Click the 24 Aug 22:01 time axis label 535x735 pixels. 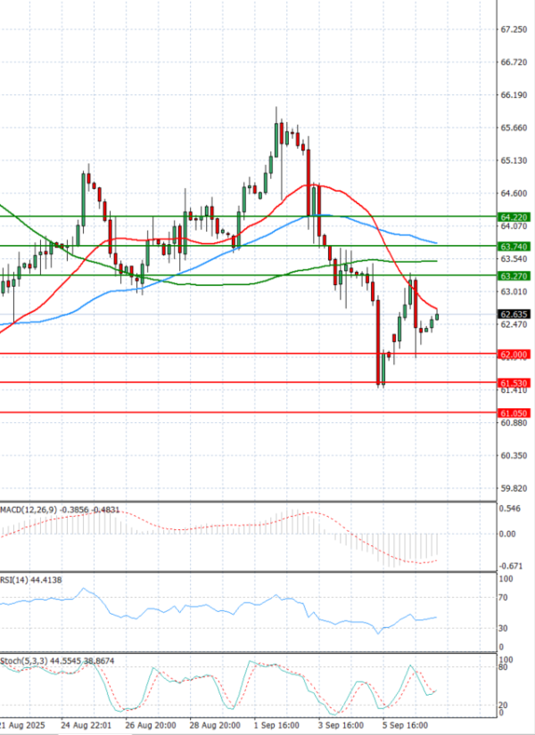tap(86, 725)
